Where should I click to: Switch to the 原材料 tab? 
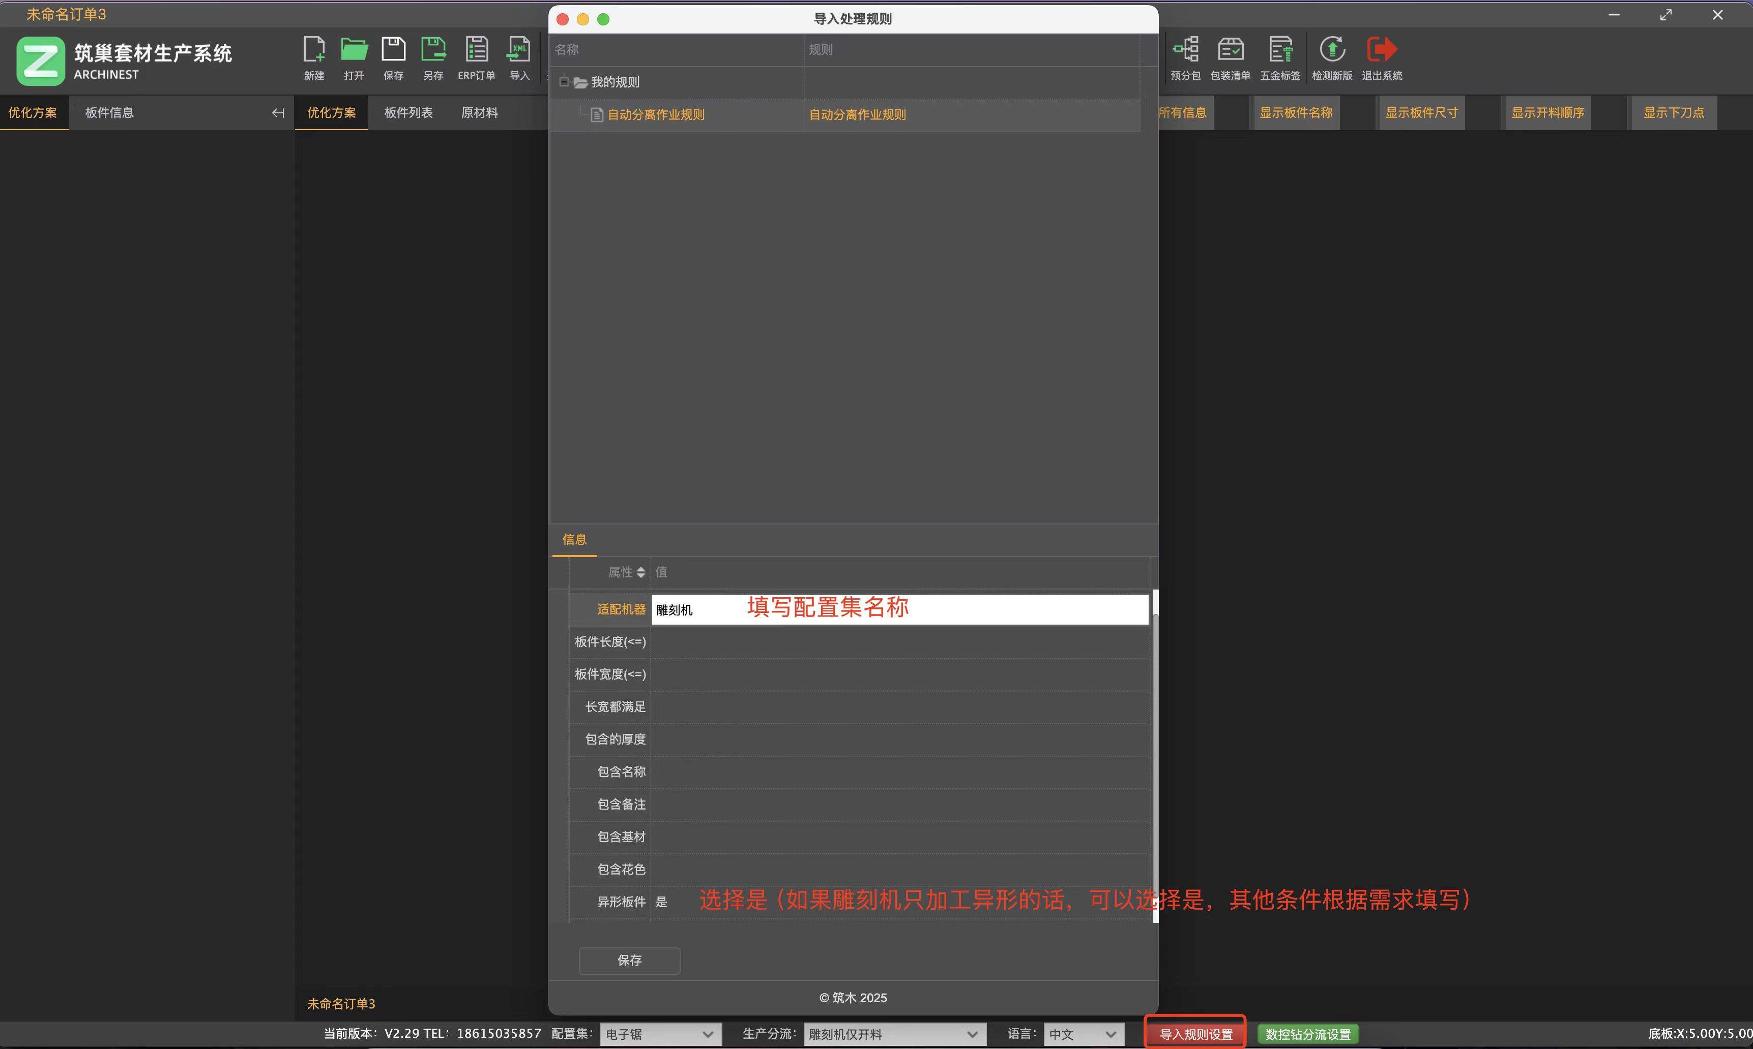[479, 113]
